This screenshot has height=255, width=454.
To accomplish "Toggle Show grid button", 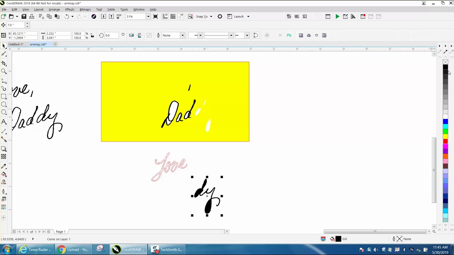I will [x=173, y=16].
